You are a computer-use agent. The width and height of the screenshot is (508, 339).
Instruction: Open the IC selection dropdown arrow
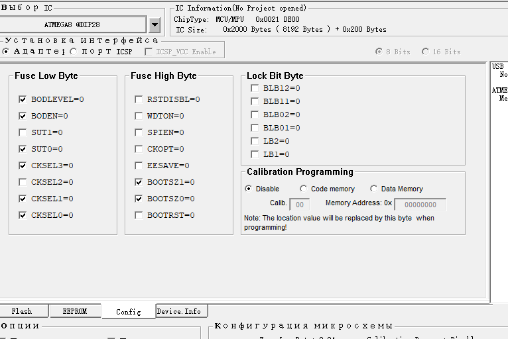pyautogui.click(x=155, y=25)
